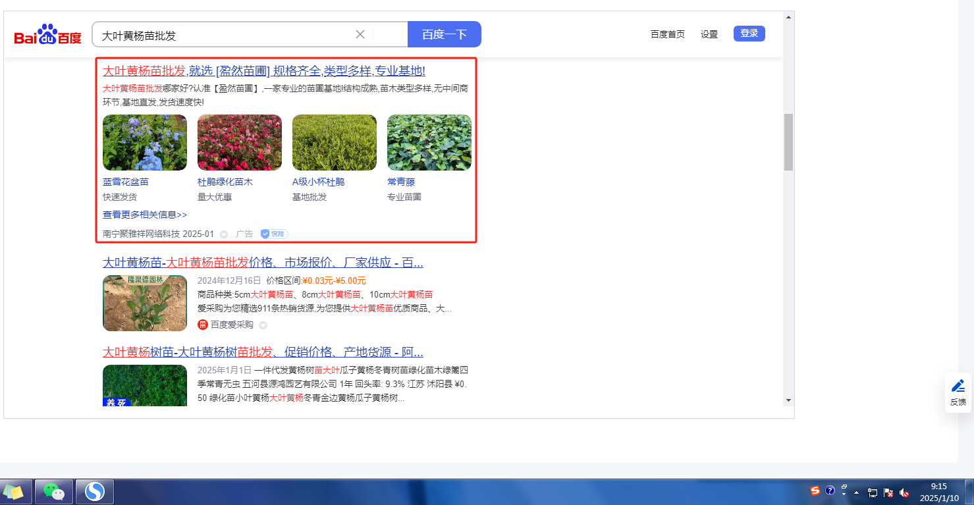Open the 大叶黄杨树苗 促销价格 result title
Screen dimensions: 974x505
coord(263,352)
